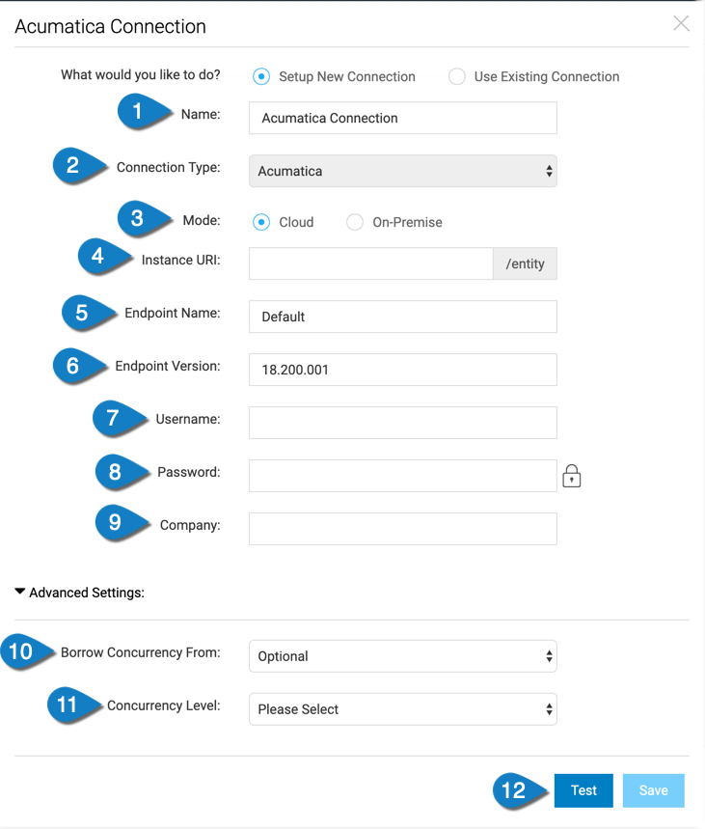
Task: Click the Save button
Action: (x=653, y=789)
